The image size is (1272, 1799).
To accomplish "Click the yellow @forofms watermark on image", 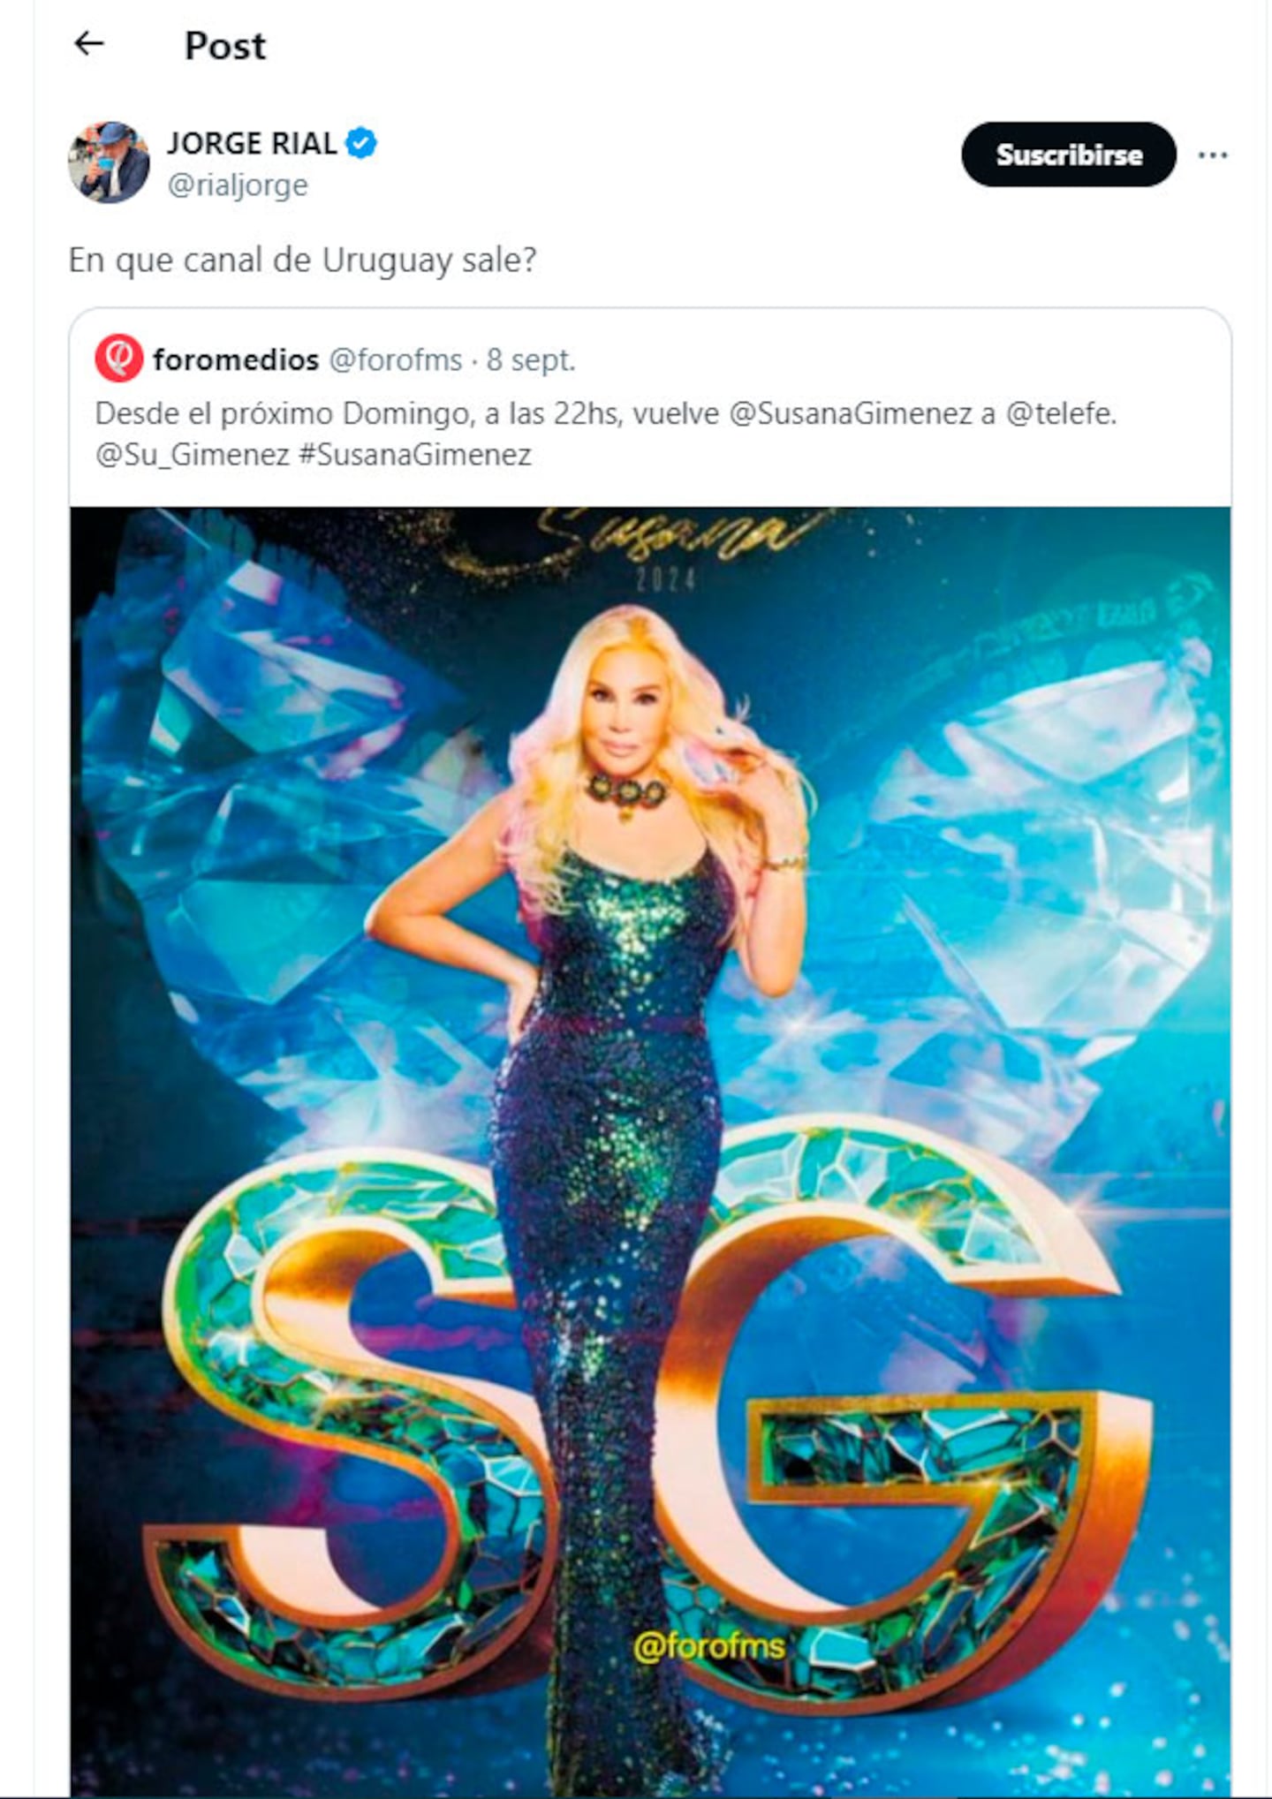I will pos(709,1646).
